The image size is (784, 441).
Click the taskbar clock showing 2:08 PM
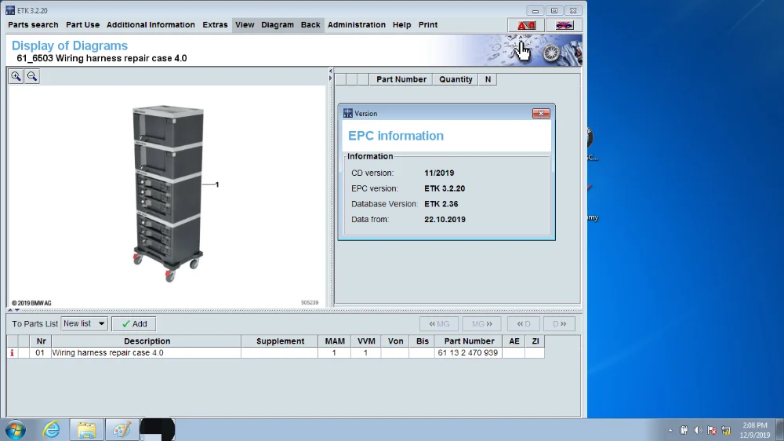click(x=755, y=430)
